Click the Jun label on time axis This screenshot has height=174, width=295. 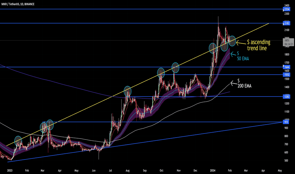coord(94,171)
